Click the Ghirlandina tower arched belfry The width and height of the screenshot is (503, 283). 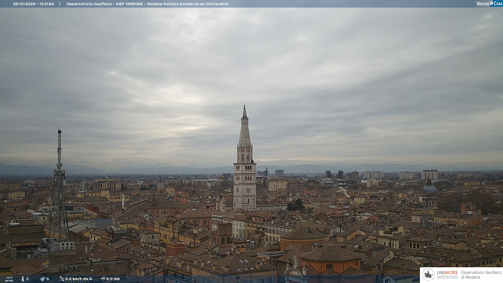pos(245,157)
